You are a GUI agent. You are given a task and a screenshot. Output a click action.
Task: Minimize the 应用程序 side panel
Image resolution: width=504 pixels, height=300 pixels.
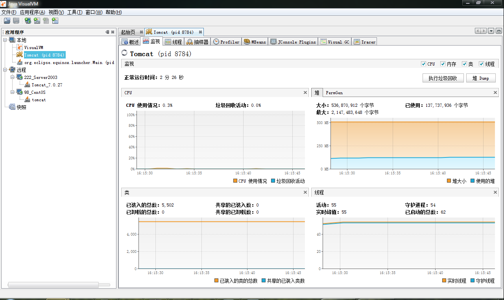[107, 32]
